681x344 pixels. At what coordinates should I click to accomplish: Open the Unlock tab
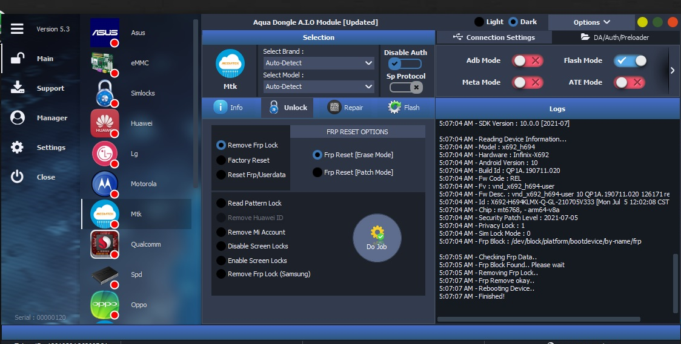tap(288, 108)
